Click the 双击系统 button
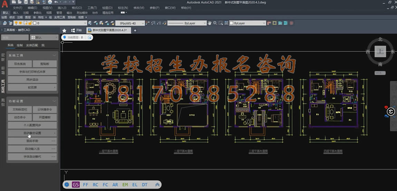The width and height of the screenshot is (397, 191). pos(20,64)
